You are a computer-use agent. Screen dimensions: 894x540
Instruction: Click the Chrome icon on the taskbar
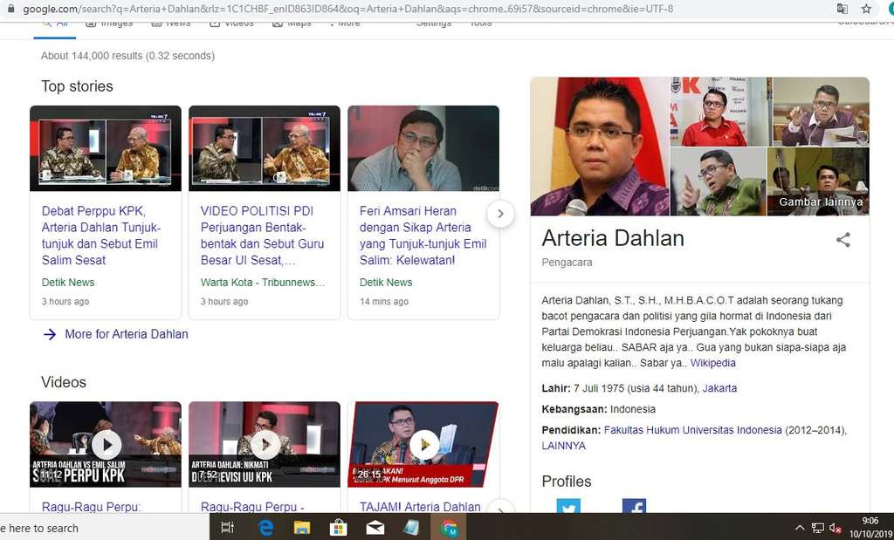click(x=449, y=528)
